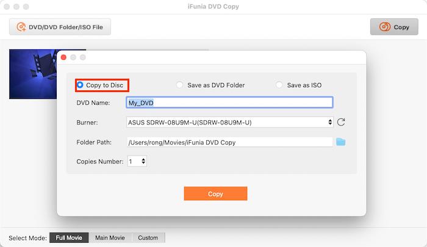This screenshot has width=427, height=247.
Task: Select the Save as ISO radio button
Action: pos(279,85)
